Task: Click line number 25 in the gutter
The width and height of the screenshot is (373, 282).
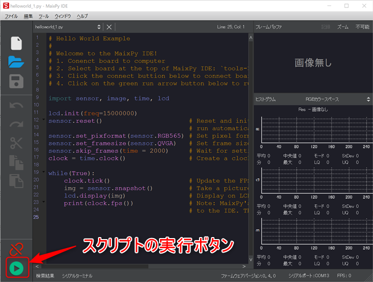Action: (x=36, y=217)
